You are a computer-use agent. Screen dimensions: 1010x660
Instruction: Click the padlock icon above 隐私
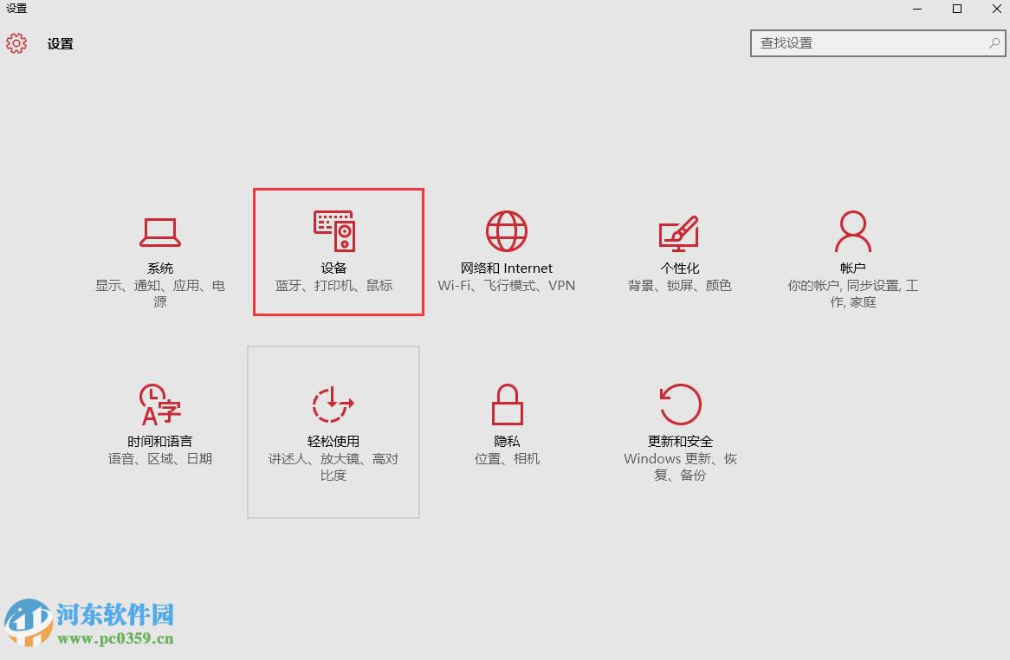[x=506, y=403]
